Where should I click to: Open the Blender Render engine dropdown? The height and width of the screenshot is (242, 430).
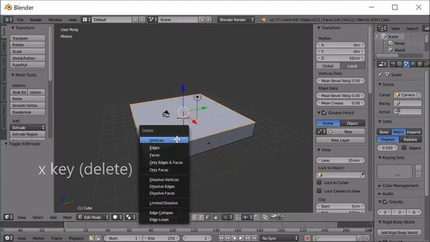click(236, 19)
